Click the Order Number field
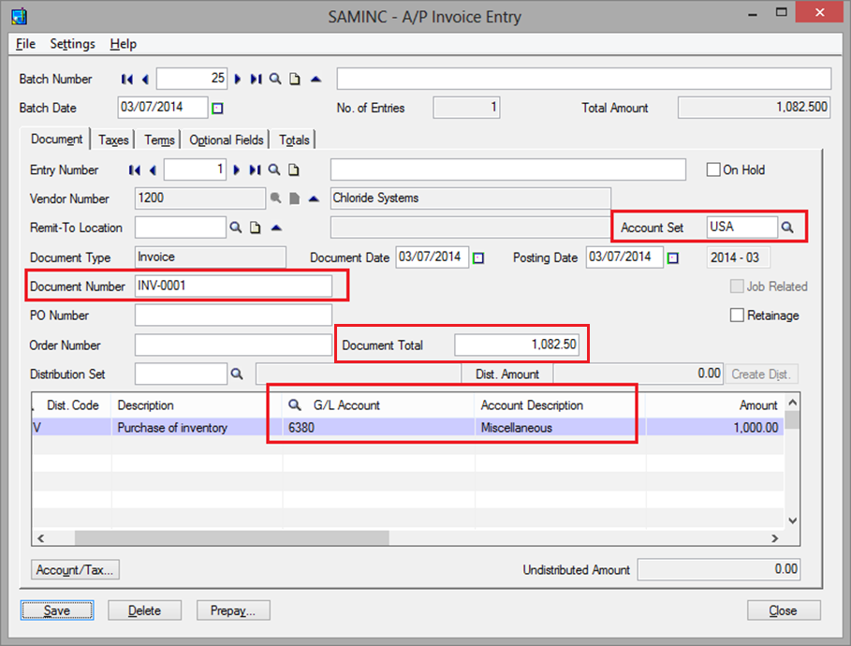The height and width of the screenshot is (646, 851). point(233,345)
